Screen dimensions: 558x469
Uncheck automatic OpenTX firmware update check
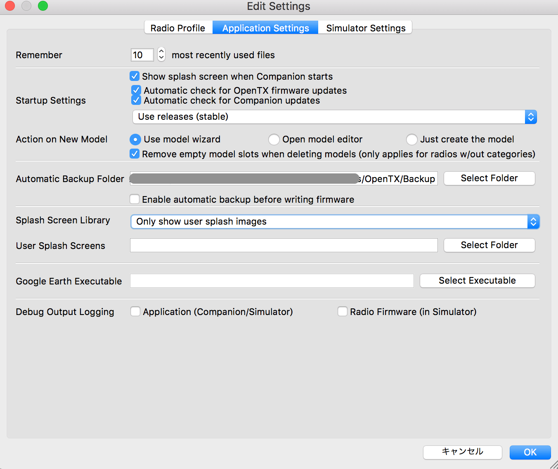[x=136, y=90]
